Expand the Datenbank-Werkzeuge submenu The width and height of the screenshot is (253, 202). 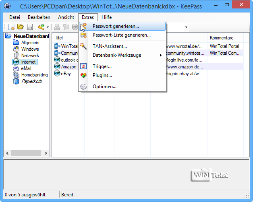pos(122,55)
